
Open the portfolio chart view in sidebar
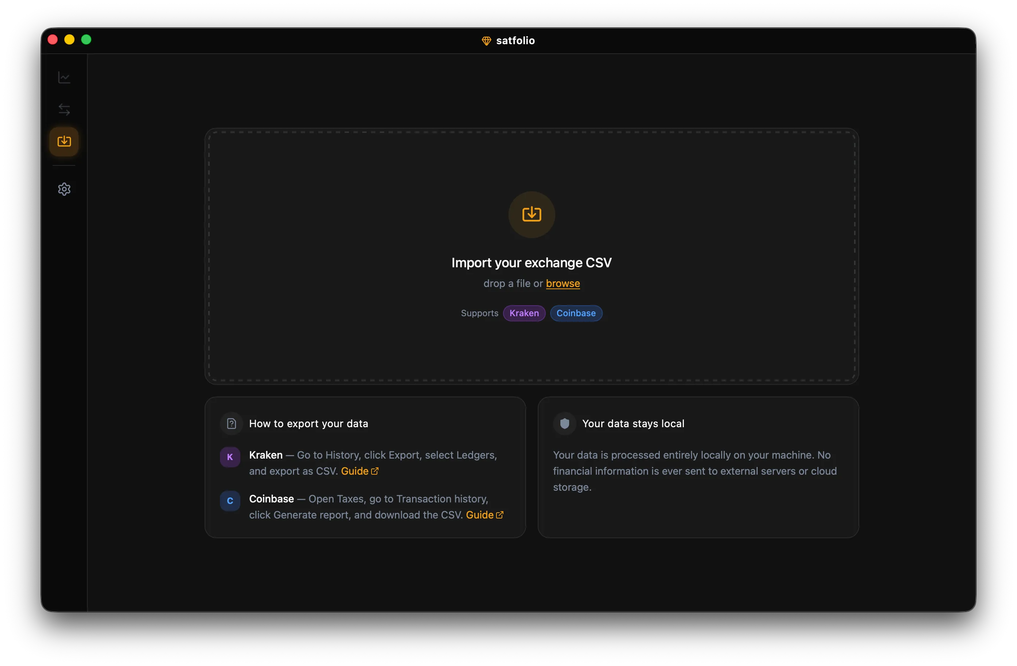(64, 77)
